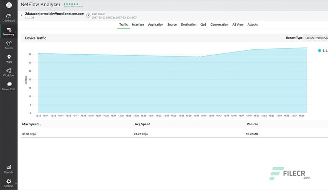Screen dimensions: 328x190
Task: Click the NetFlow Analyzer title
Action: [40, 4]
